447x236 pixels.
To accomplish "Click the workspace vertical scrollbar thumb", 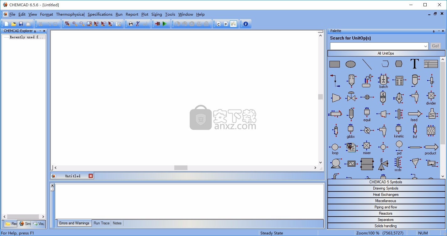I will click(x=320, y=97).
